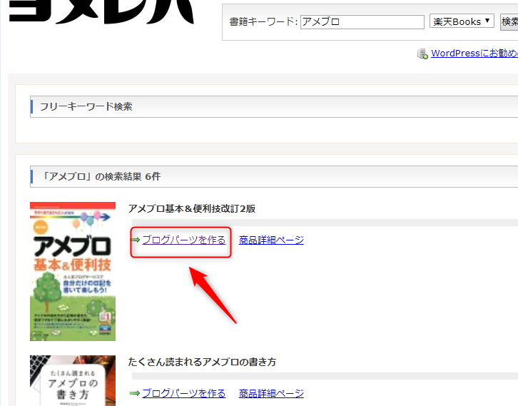
Task: Open 商品詳細ページ for アメブロ基本&便利技
Action: pos(271,240)
